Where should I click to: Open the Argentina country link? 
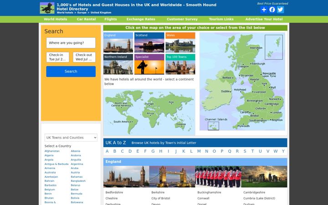tap(77, 164)
